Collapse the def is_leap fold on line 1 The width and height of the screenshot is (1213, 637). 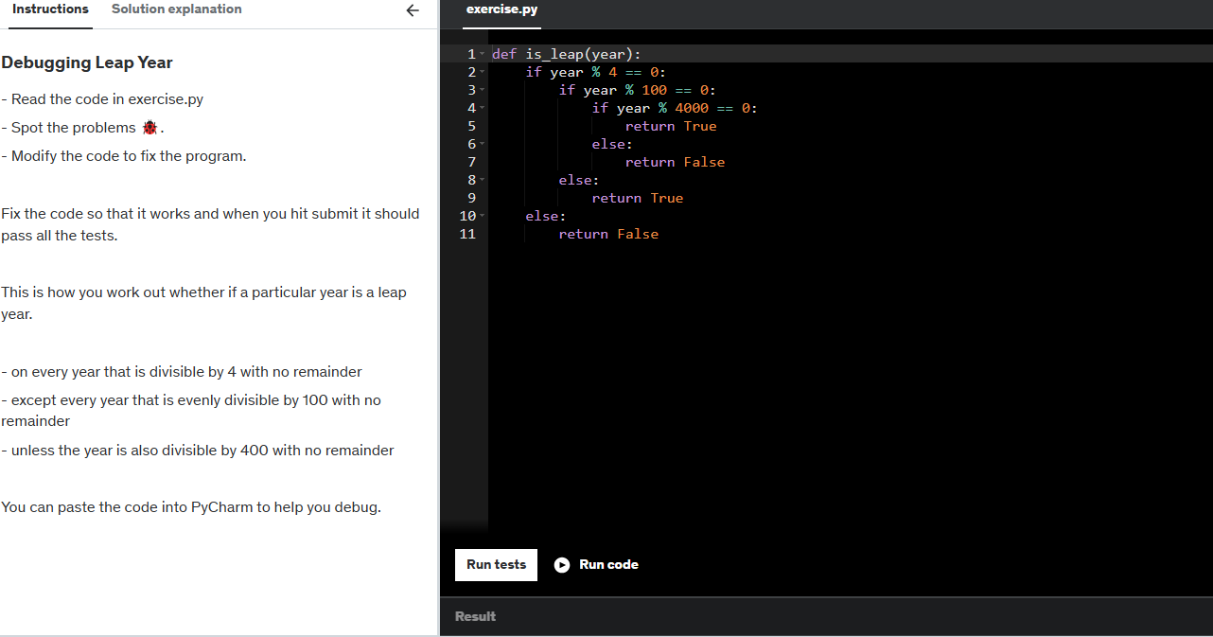pyautogui.click(x=483, y=55)
